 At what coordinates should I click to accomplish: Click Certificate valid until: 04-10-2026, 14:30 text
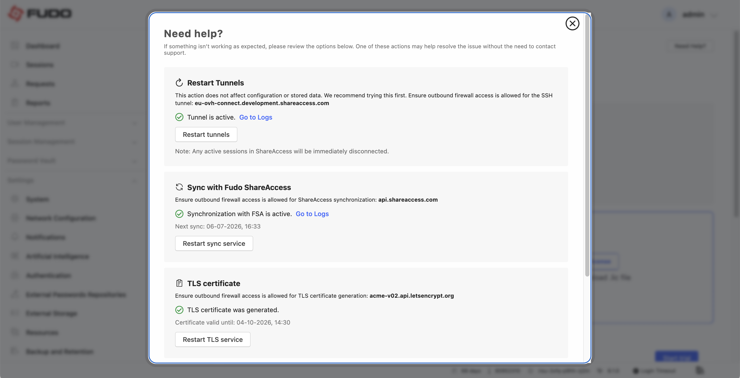[233, 322]
